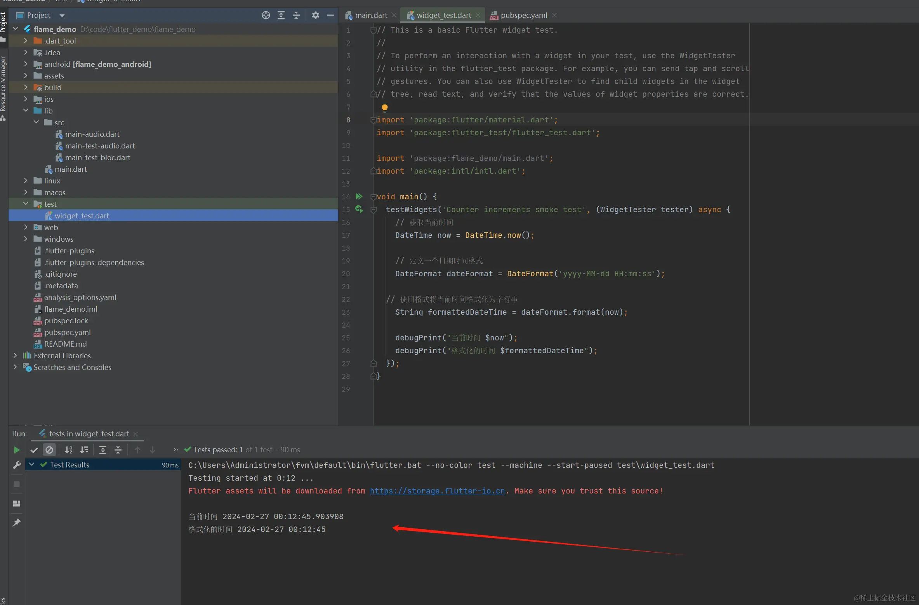The image size is (919, 605).
Task: Close the tests in widget_test.dart run tab
Action: pyautogui.click(x=136, y=434)
